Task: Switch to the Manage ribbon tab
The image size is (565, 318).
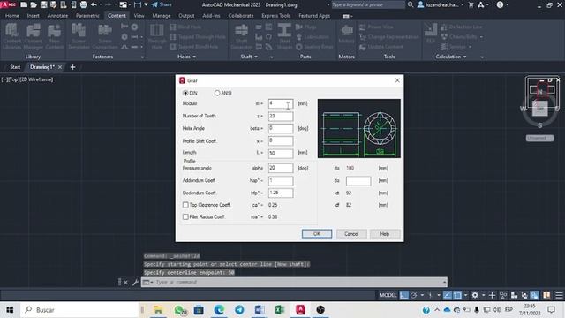Action: pyautogui.click(x=162, y=16)
